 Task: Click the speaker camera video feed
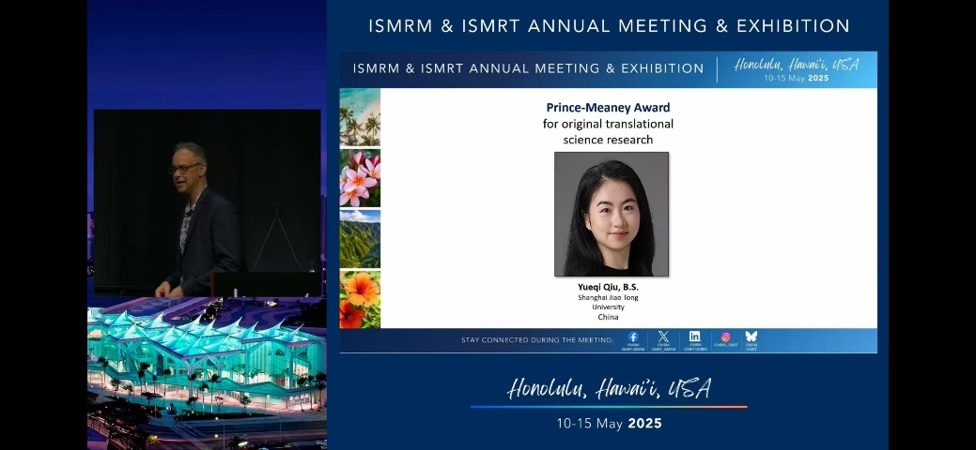coord(207,202)
